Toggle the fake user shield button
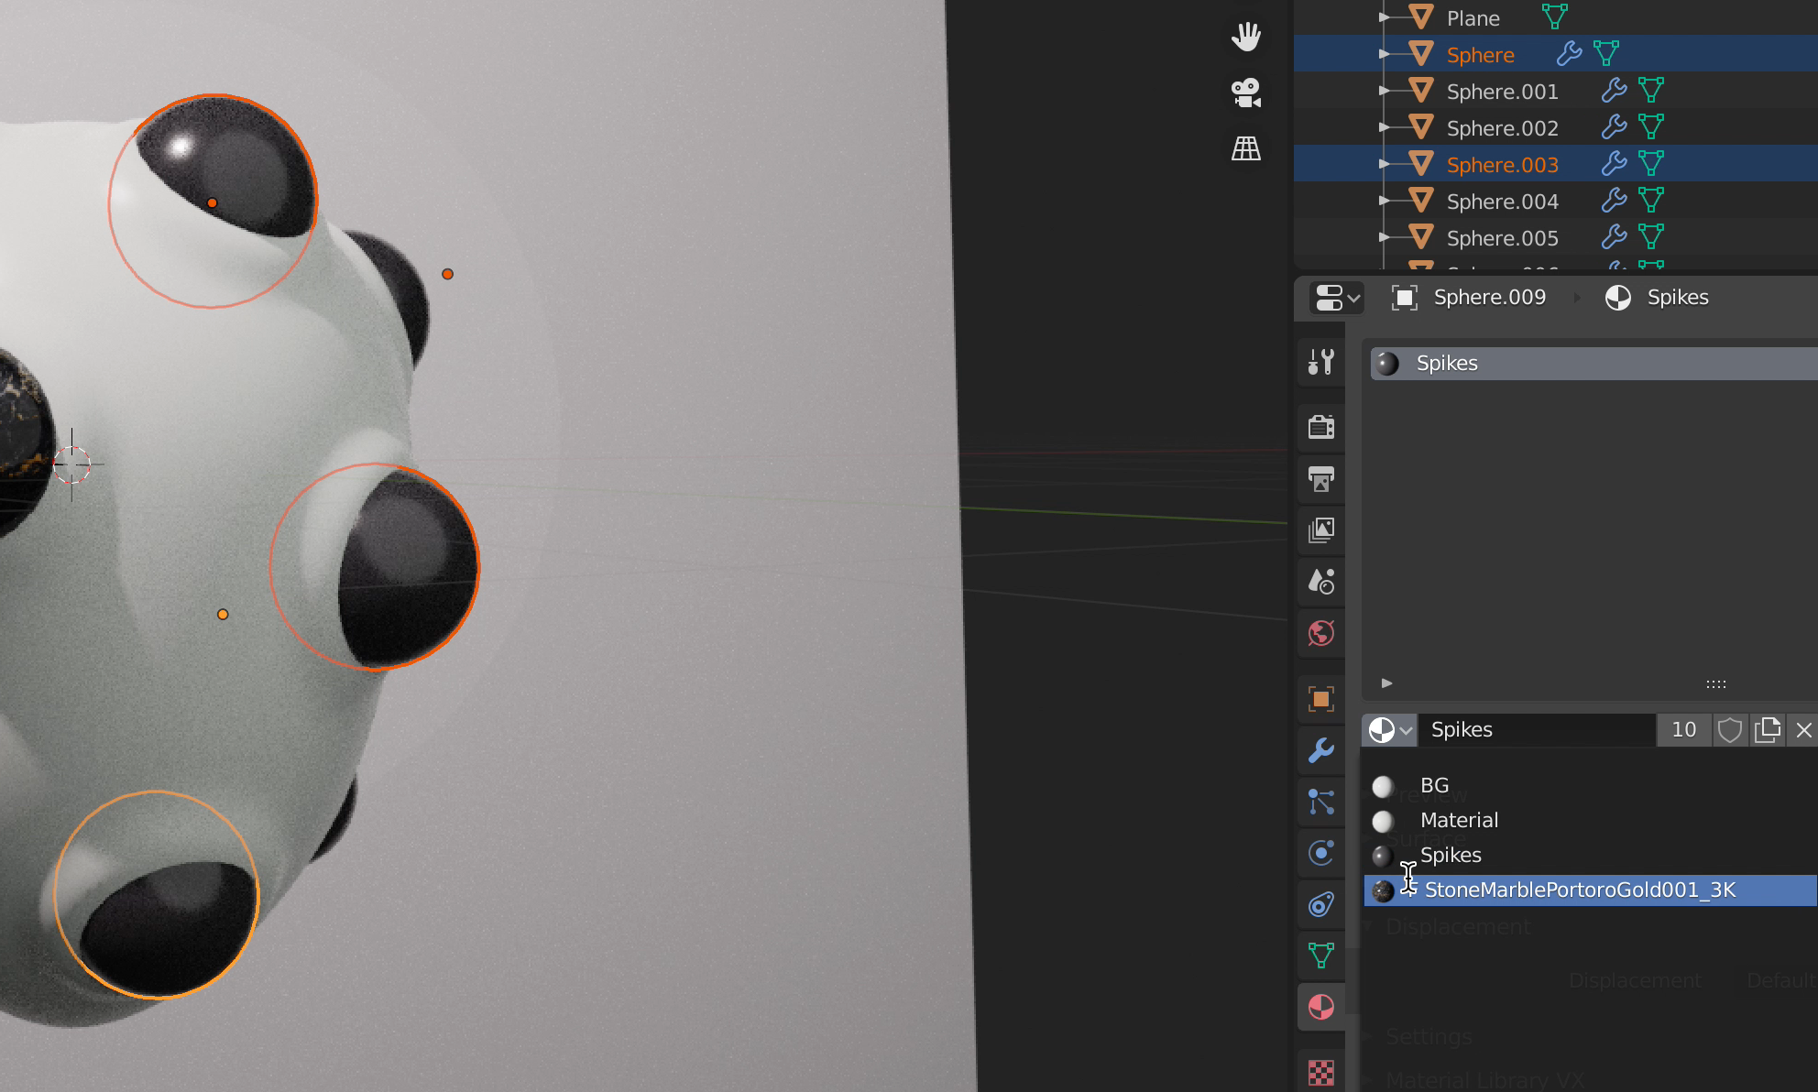 1730,730
